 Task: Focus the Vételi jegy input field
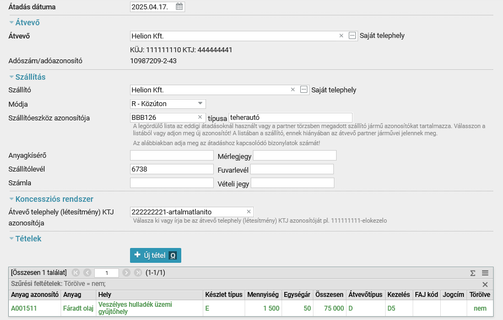[293, 183]
